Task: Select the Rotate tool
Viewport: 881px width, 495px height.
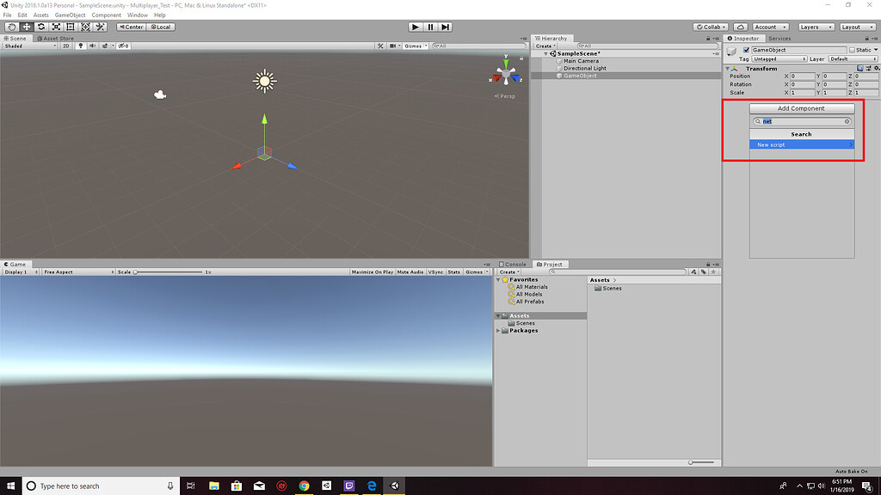Action: tap(40, 27)
